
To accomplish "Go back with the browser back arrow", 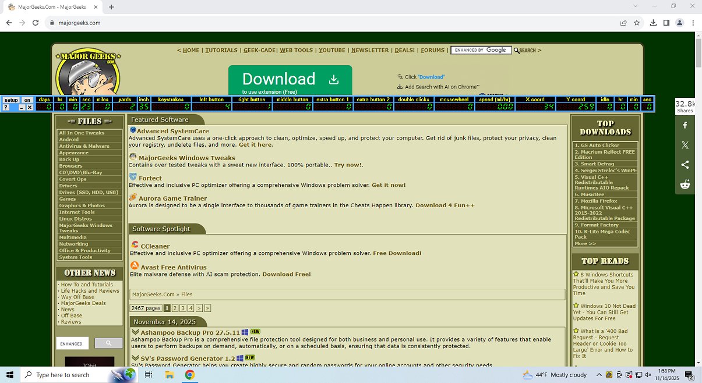I will pos(9,23).
